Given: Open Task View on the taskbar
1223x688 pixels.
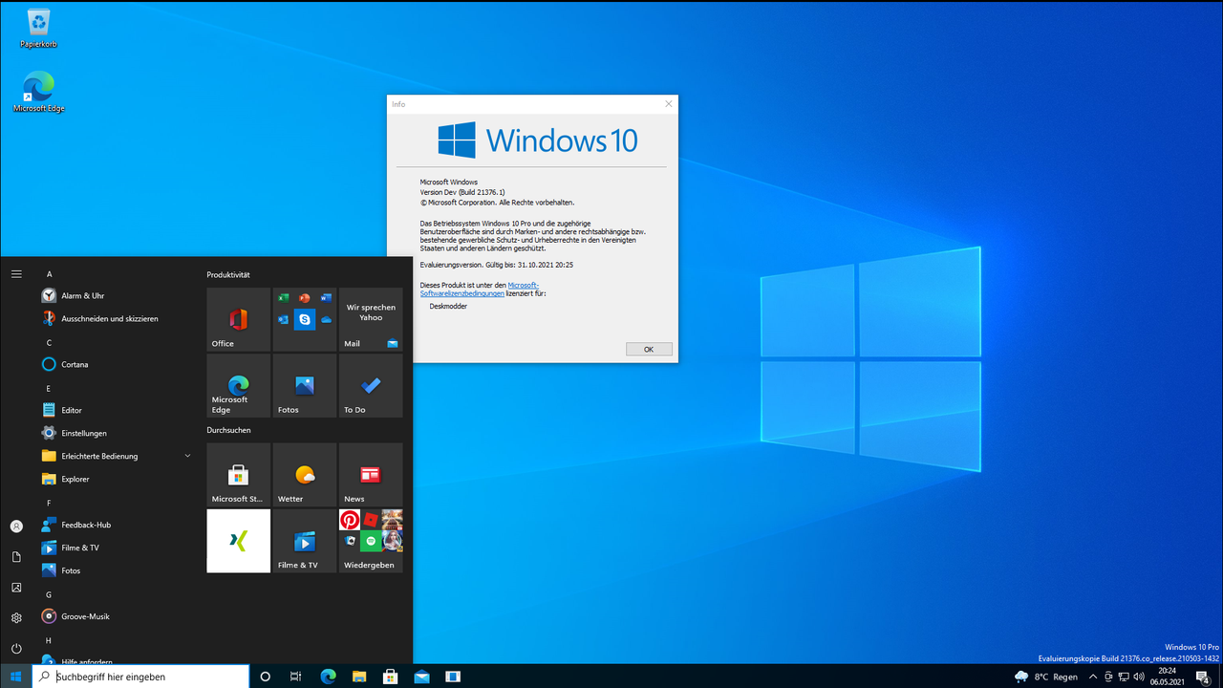Looking at the screenshot, I should 296,677.
